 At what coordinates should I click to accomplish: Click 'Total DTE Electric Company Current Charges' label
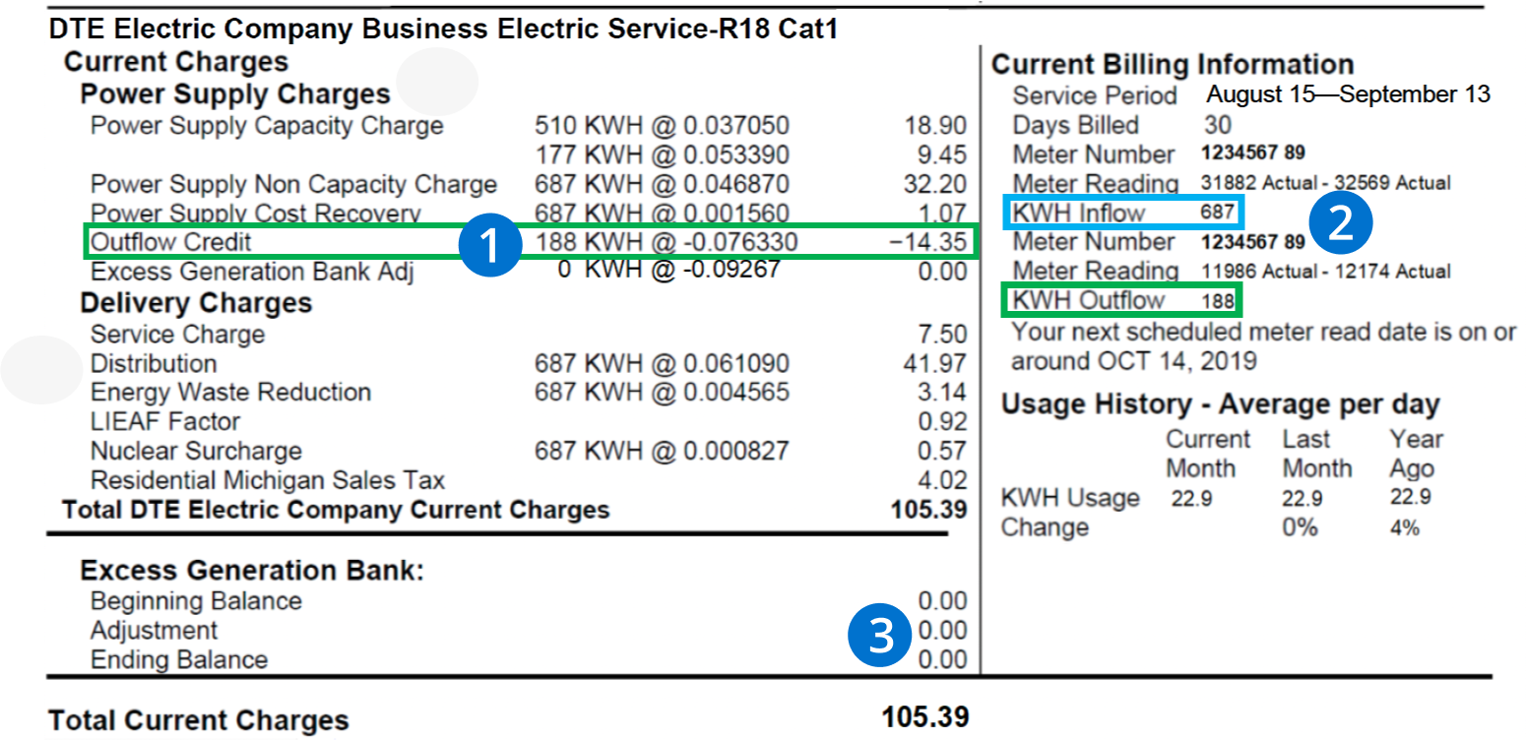coord(336,510)
